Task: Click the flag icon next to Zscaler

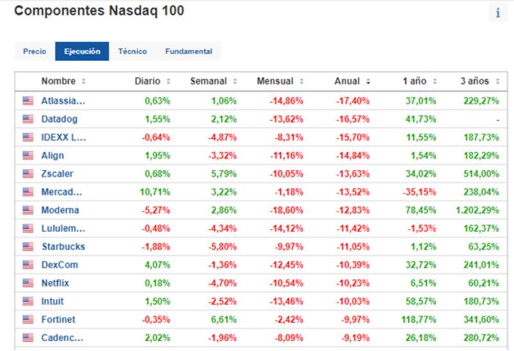Action: pos(28,174)
